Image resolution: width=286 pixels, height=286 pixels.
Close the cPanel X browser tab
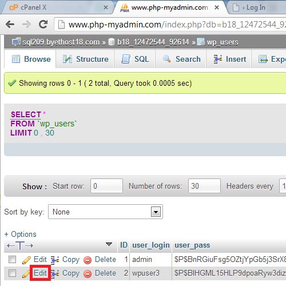pos(106,7)
